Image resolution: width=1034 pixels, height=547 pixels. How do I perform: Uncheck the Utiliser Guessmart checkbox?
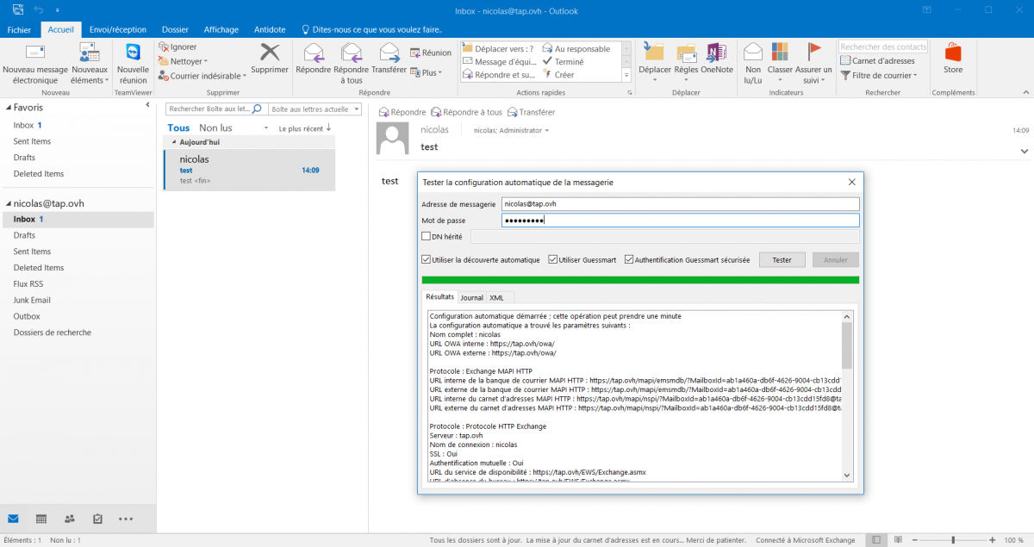pos(552,259)
